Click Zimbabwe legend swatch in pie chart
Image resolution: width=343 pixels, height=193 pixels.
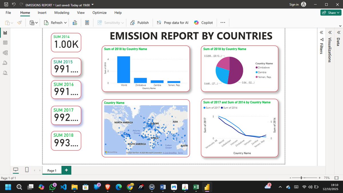point(257,67)
